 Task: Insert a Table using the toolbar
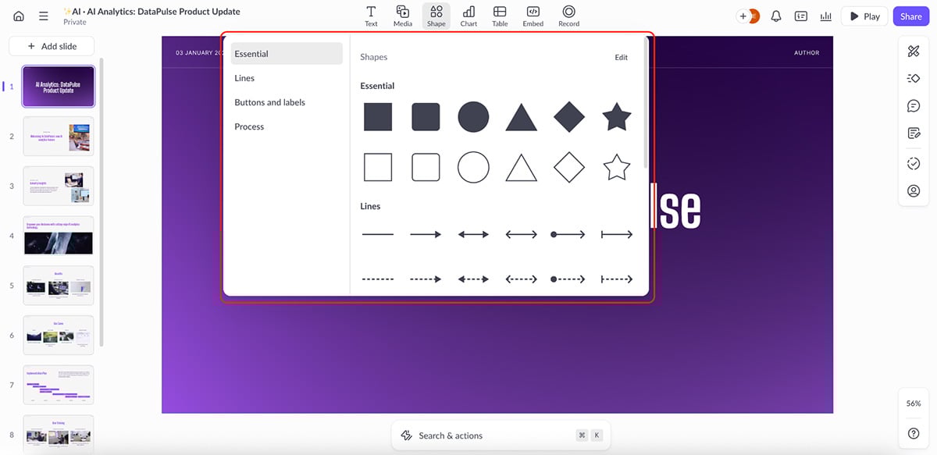tap(500, 15)
